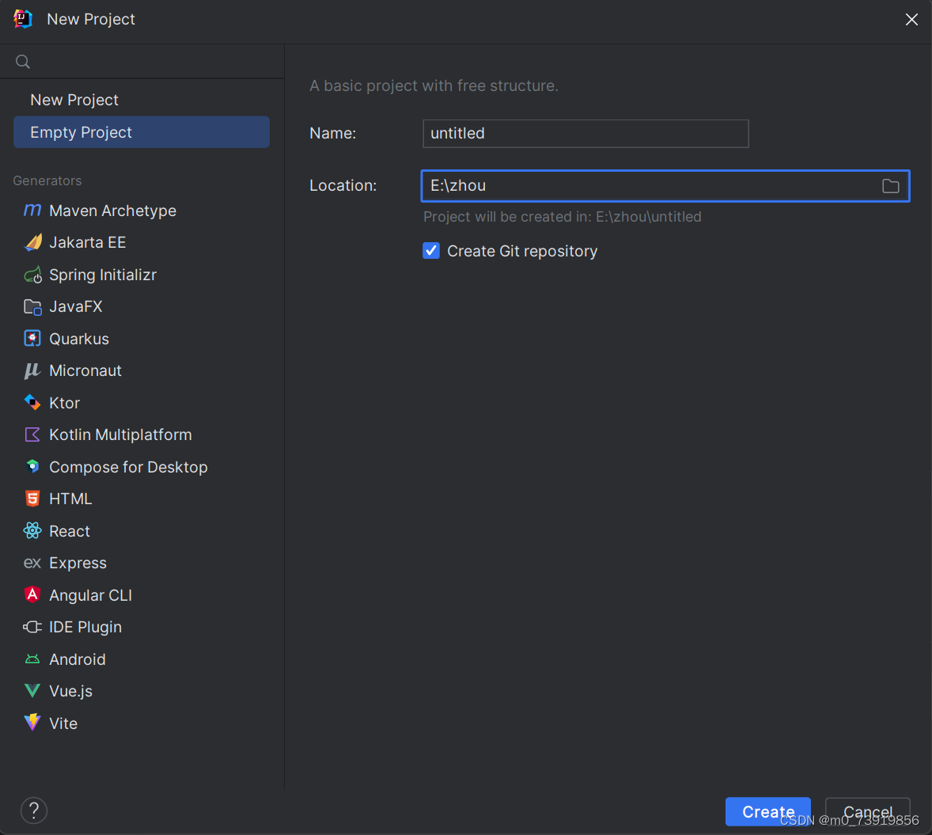Click the Express ex icon
Image resolution: width=932 pixels, height=835 pixels.
(32, 563)
